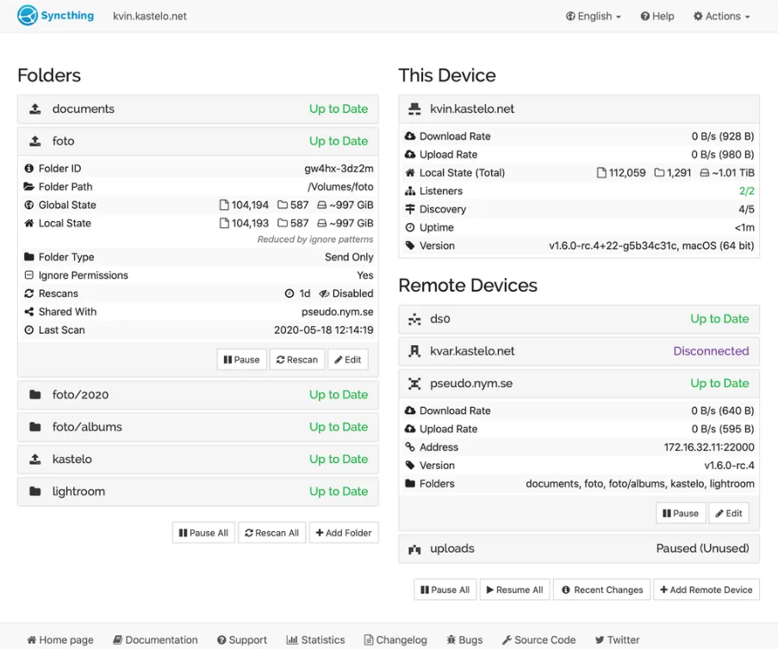This screenshot has width=778, height=649.
Task: Click Pause All under Folders
Action: tap(203, 533)
